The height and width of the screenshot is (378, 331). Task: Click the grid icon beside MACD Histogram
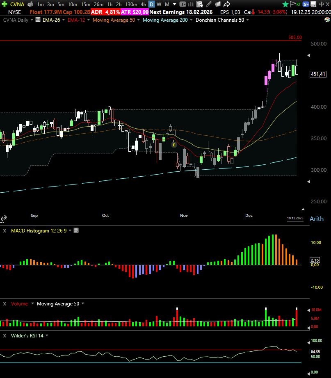[76, 230]
